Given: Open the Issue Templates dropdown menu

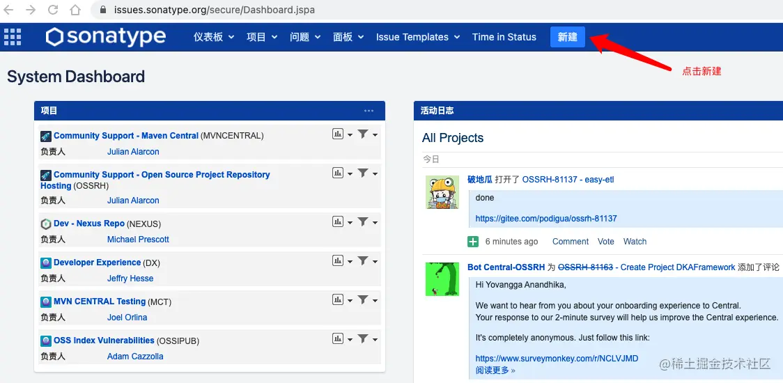Looking at the screenshot, I should (x=418, y=37).
